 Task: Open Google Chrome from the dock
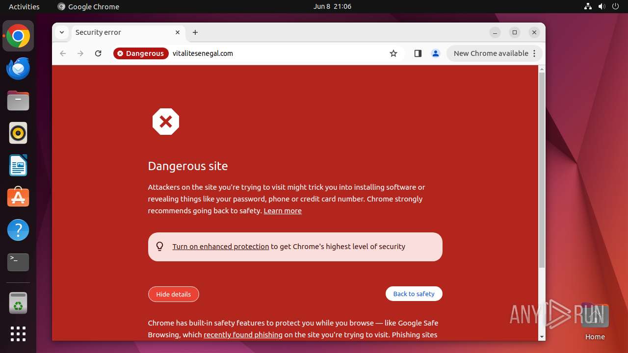coord(18,36)
